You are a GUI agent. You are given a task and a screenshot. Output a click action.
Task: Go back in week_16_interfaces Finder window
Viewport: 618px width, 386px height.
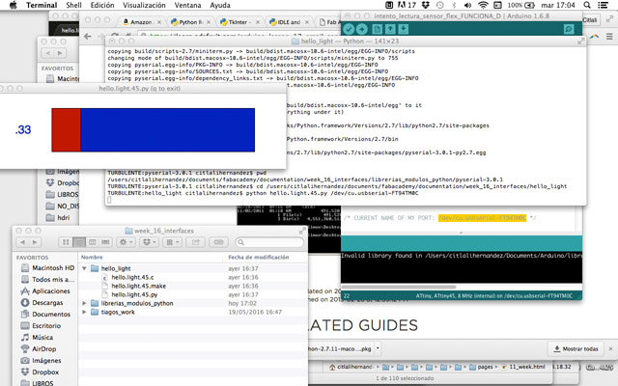tap(22, 242)
